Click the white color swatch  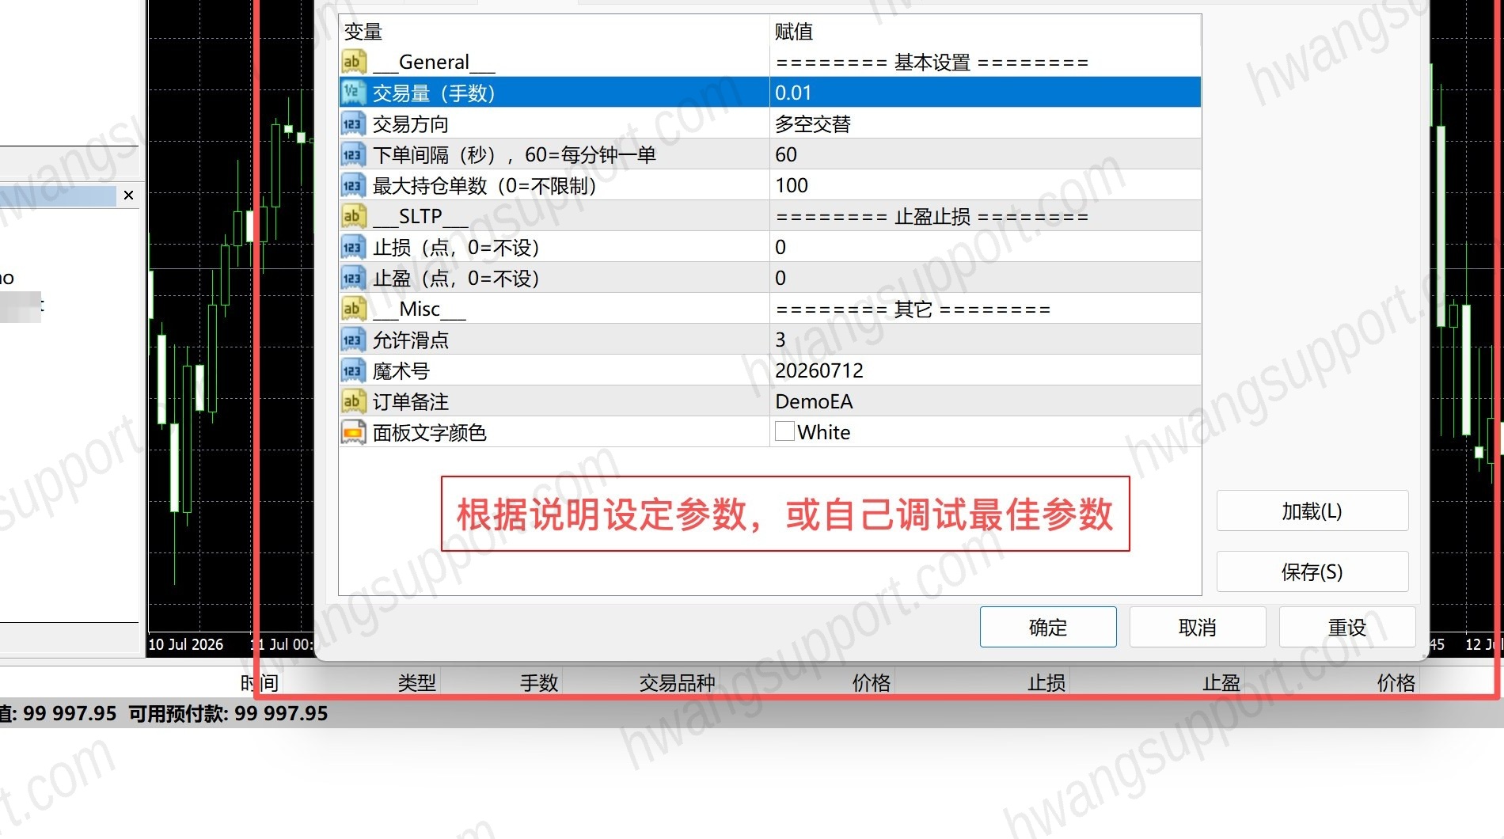[784, 431]
